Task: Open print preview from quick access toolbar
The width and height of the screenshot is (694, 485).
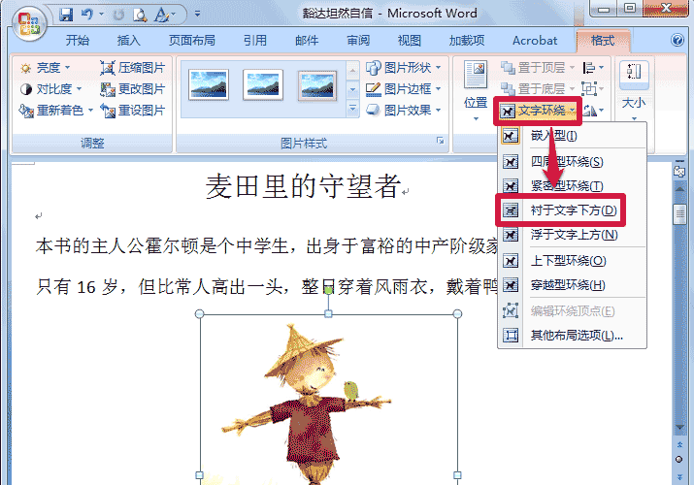Action: pos(140,15)
